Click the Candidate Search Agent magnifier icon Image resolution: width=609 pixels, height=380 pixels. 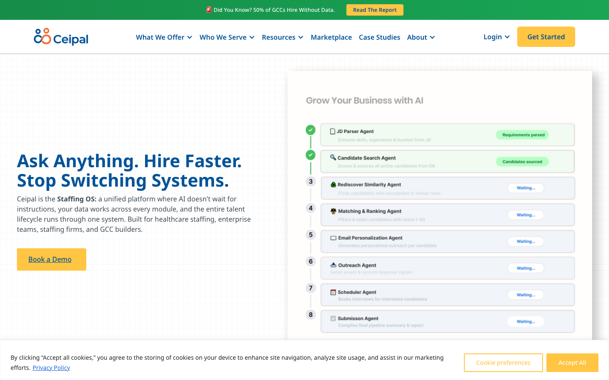(333, 157)
